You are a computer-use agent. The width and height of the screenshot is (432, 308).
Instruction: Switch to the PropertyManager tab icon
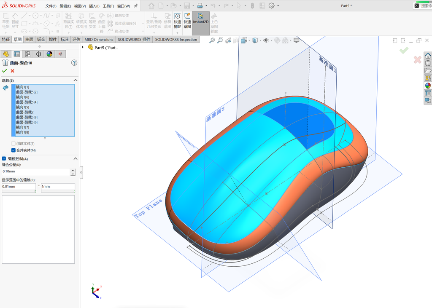pyautogui.click(x=17, y=54)
